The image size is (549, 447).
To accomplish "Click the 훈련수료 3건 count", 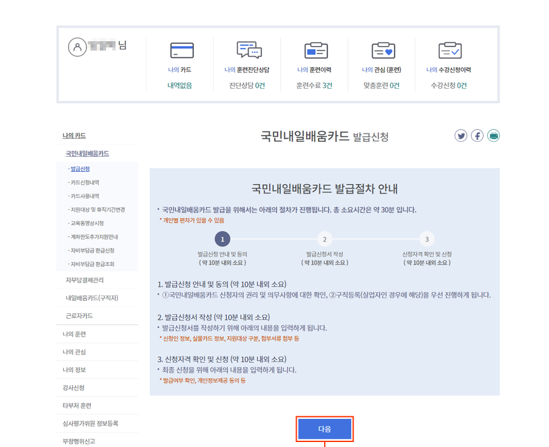I will click(315, 84).
